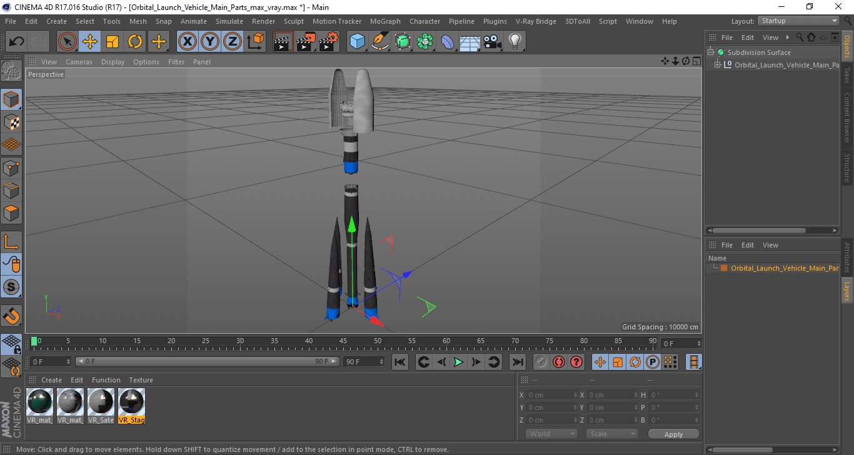Collapse the Subdivision Surface hierarchy
854x455 pixels.
711,52
